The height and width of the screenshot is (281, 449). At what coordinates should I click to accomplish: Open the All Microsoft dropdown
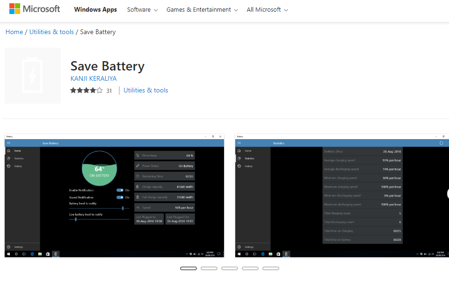pos(267,9)
